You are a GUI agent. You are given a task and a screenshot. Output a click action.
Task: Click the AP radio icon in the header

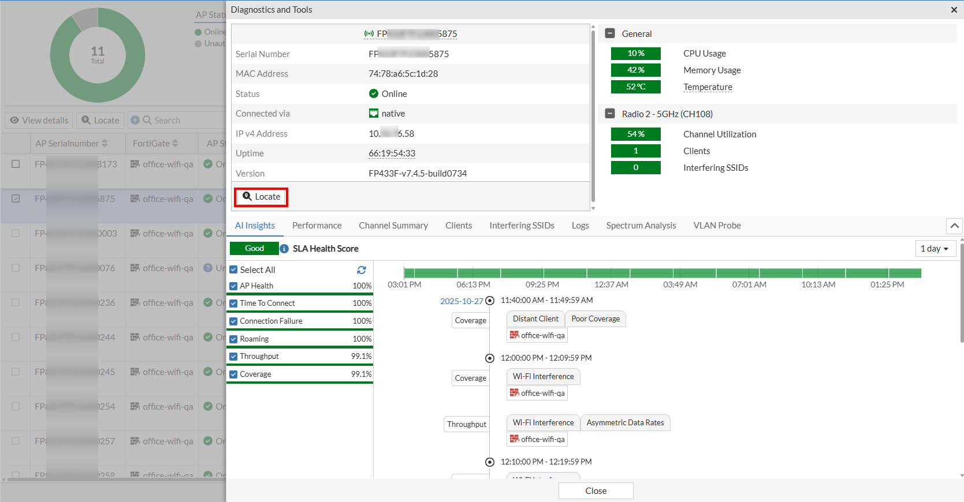[x=369, y=34]
